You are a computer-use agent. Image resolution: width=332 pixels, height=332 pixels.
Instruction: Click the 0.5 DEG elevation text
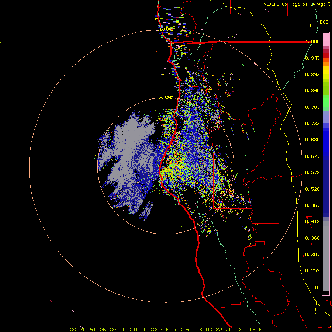(177, 329)
